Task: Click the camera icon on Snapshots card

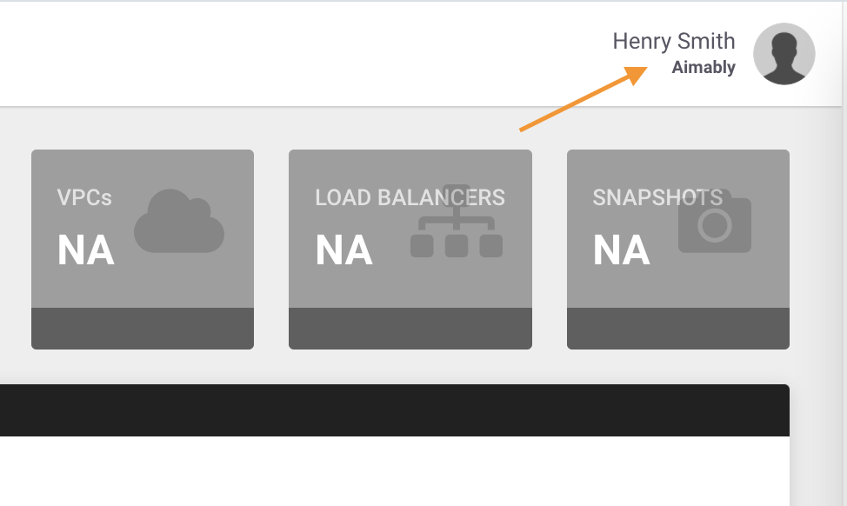Action: (x=715, y=221)
